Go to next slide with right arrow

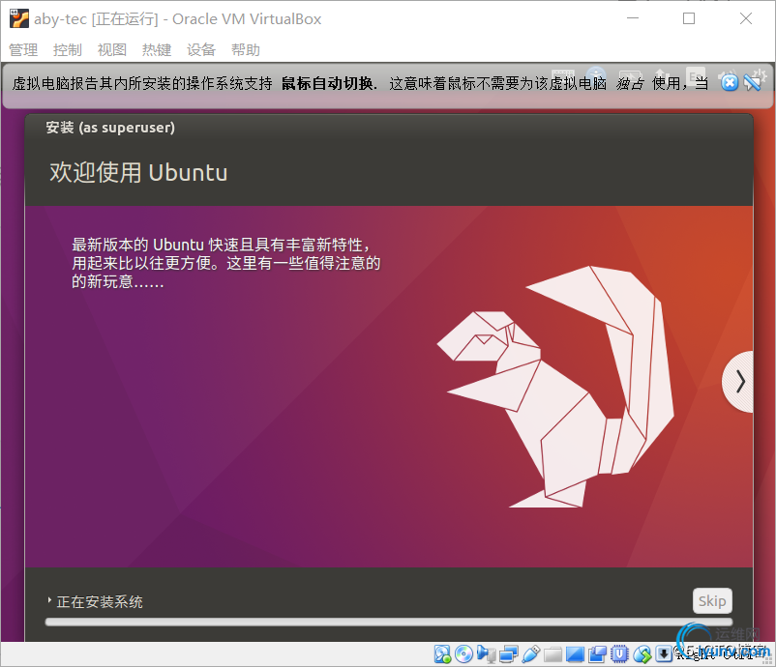tap(739, 382)
